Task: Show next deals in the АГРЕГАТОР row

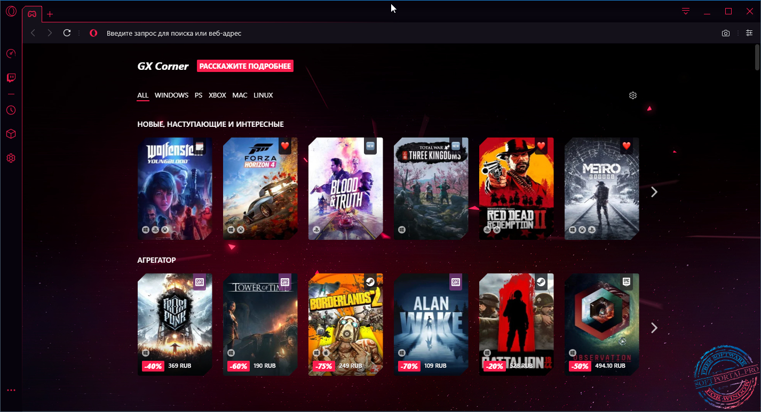Action: pos(654,328)
